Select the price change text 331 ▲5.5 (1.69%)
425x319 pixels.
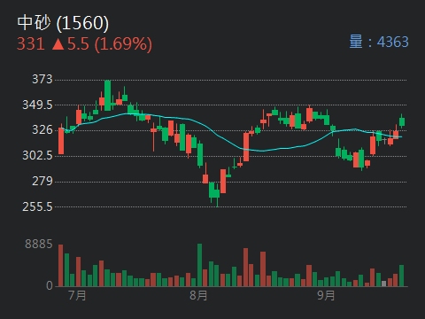pyautogui.click(x=84, y=44)
